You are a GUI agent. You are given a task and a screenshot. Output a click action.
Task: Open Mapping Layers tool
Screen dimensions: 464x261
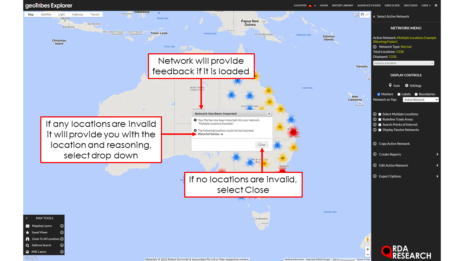[x=42, y=226]
